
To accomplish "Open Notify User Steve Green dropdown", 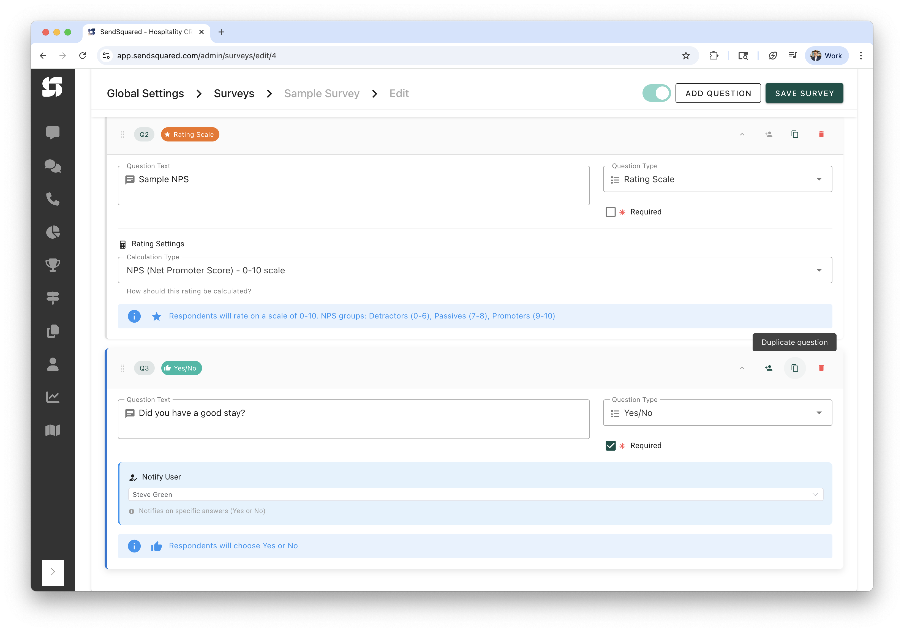I will 475,494.
